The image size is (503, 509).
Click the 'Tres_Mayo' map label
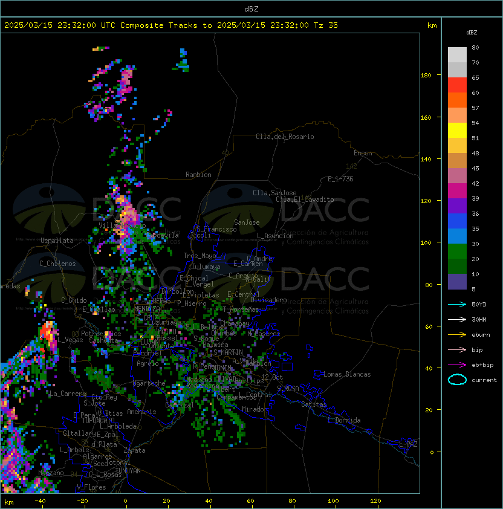pyautogui.click(x=200, y=256)
